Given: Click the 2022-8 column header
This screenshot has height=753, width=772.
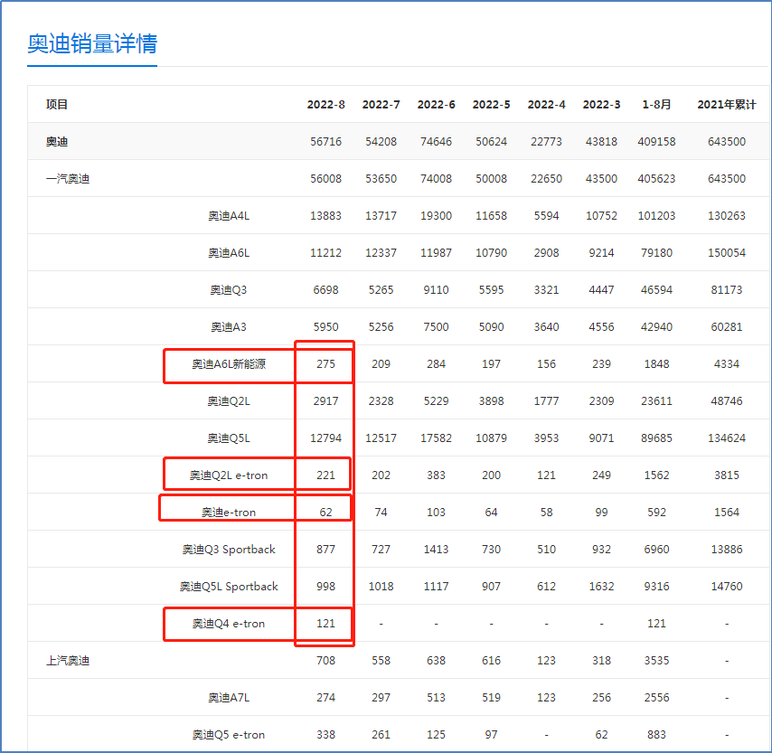Looking at the screenshot, I should pyautogui.click(x=326, y=104).
